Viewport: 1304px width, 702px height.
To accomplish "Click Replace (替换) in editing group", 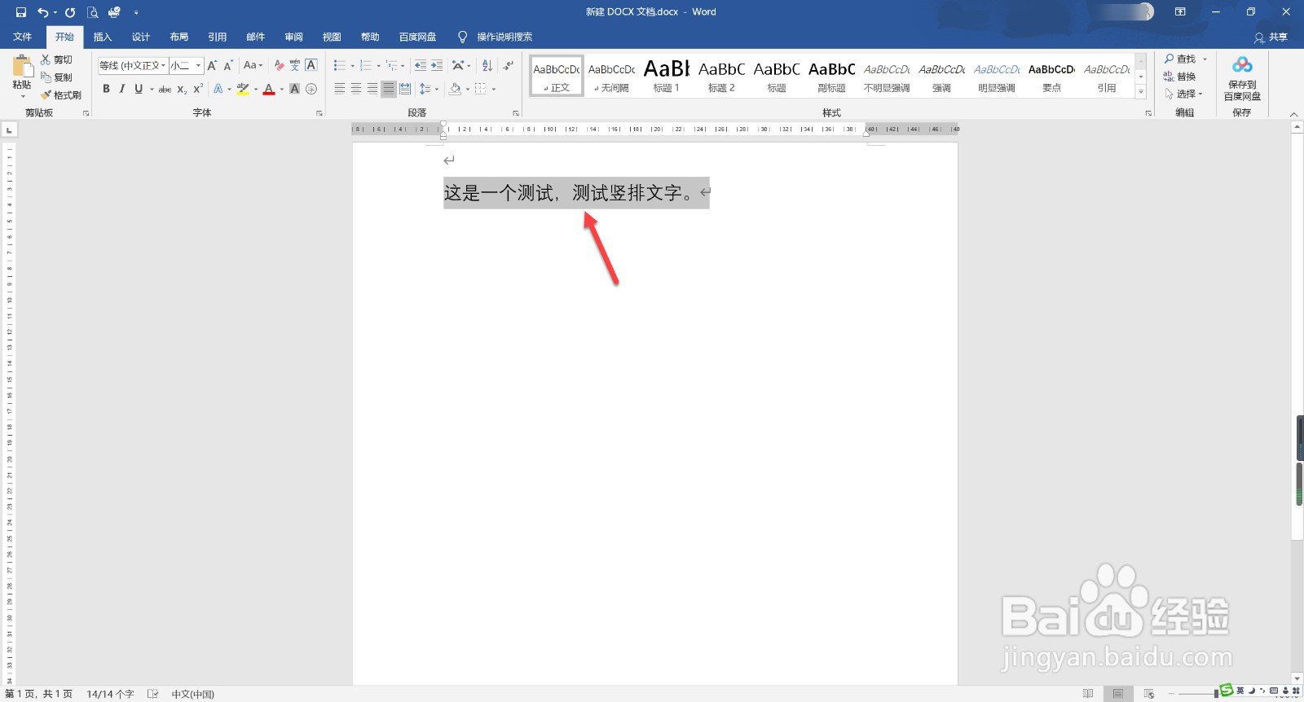I will 1180,77.
